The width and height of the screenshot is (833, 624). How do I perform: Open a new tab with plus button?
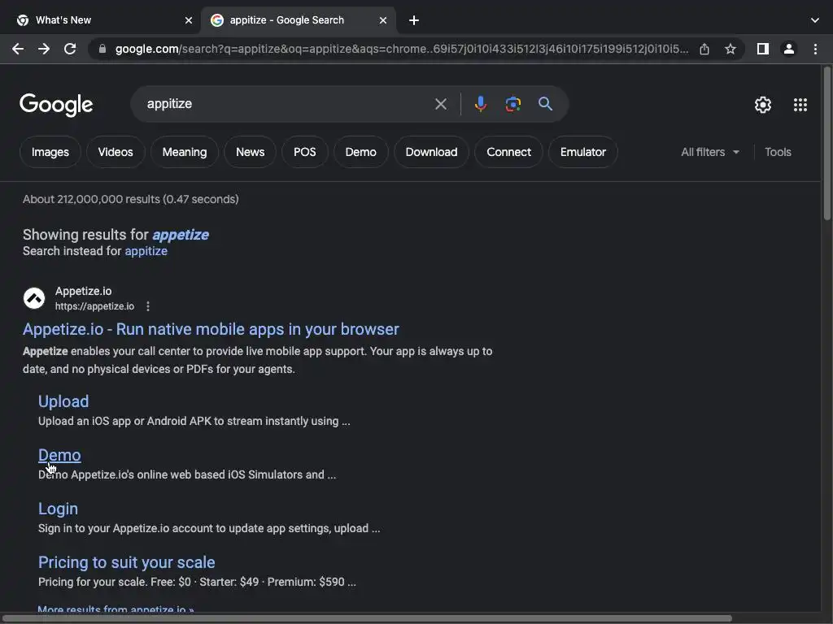coord(414,20)
